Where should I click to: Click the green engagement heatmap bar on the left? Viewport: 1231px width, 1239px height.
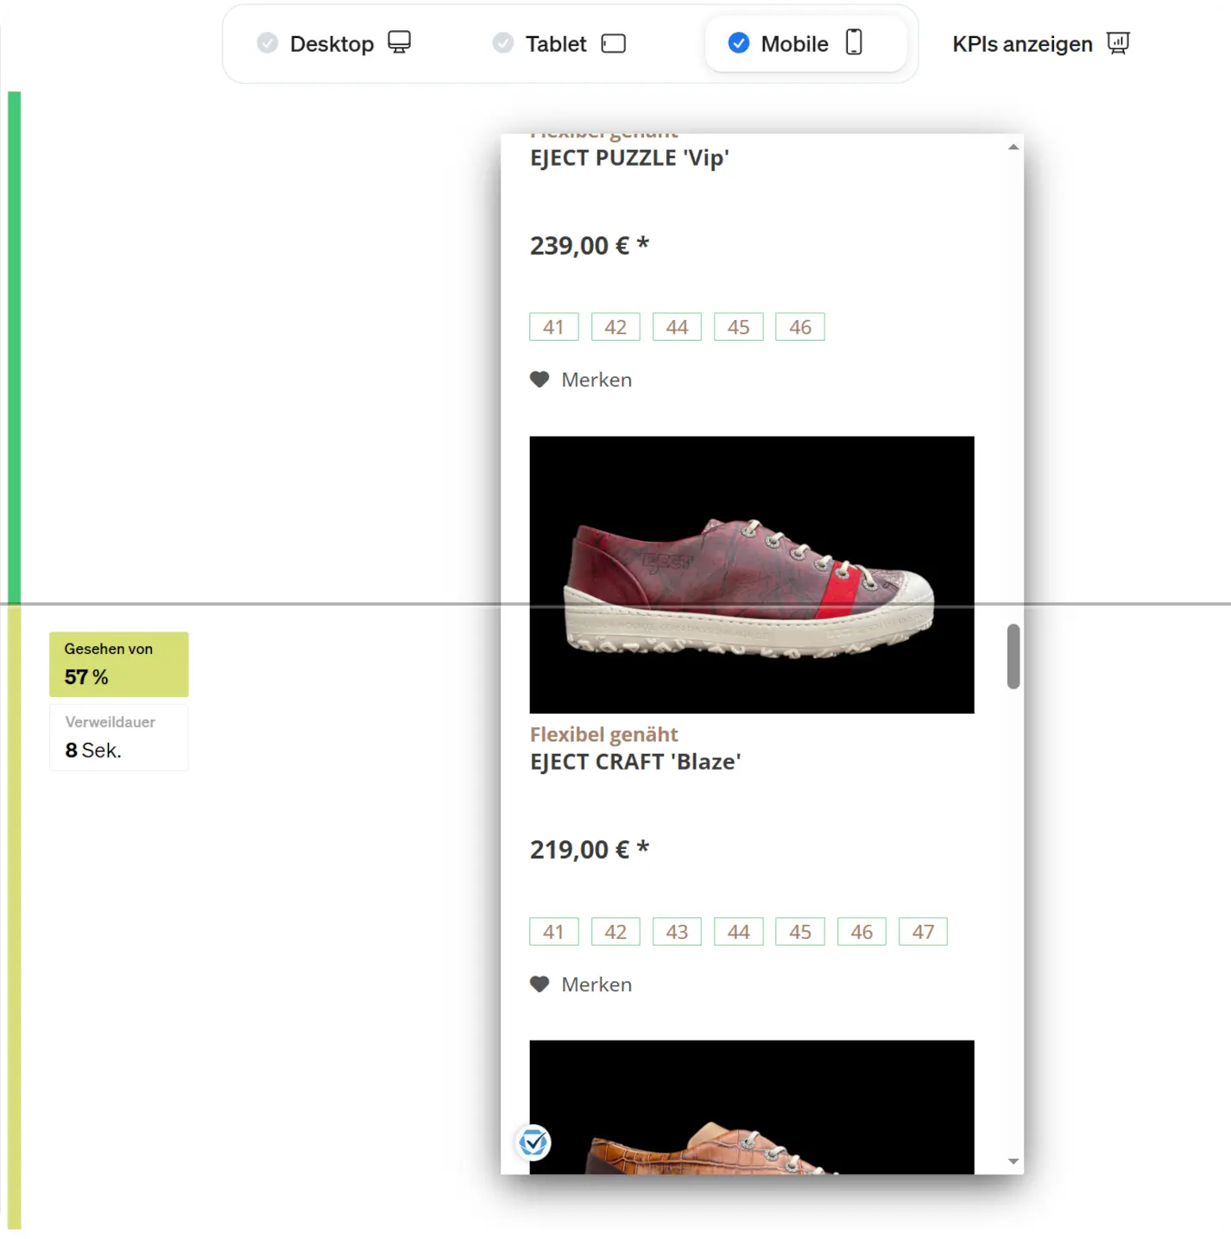pos(13,345)
